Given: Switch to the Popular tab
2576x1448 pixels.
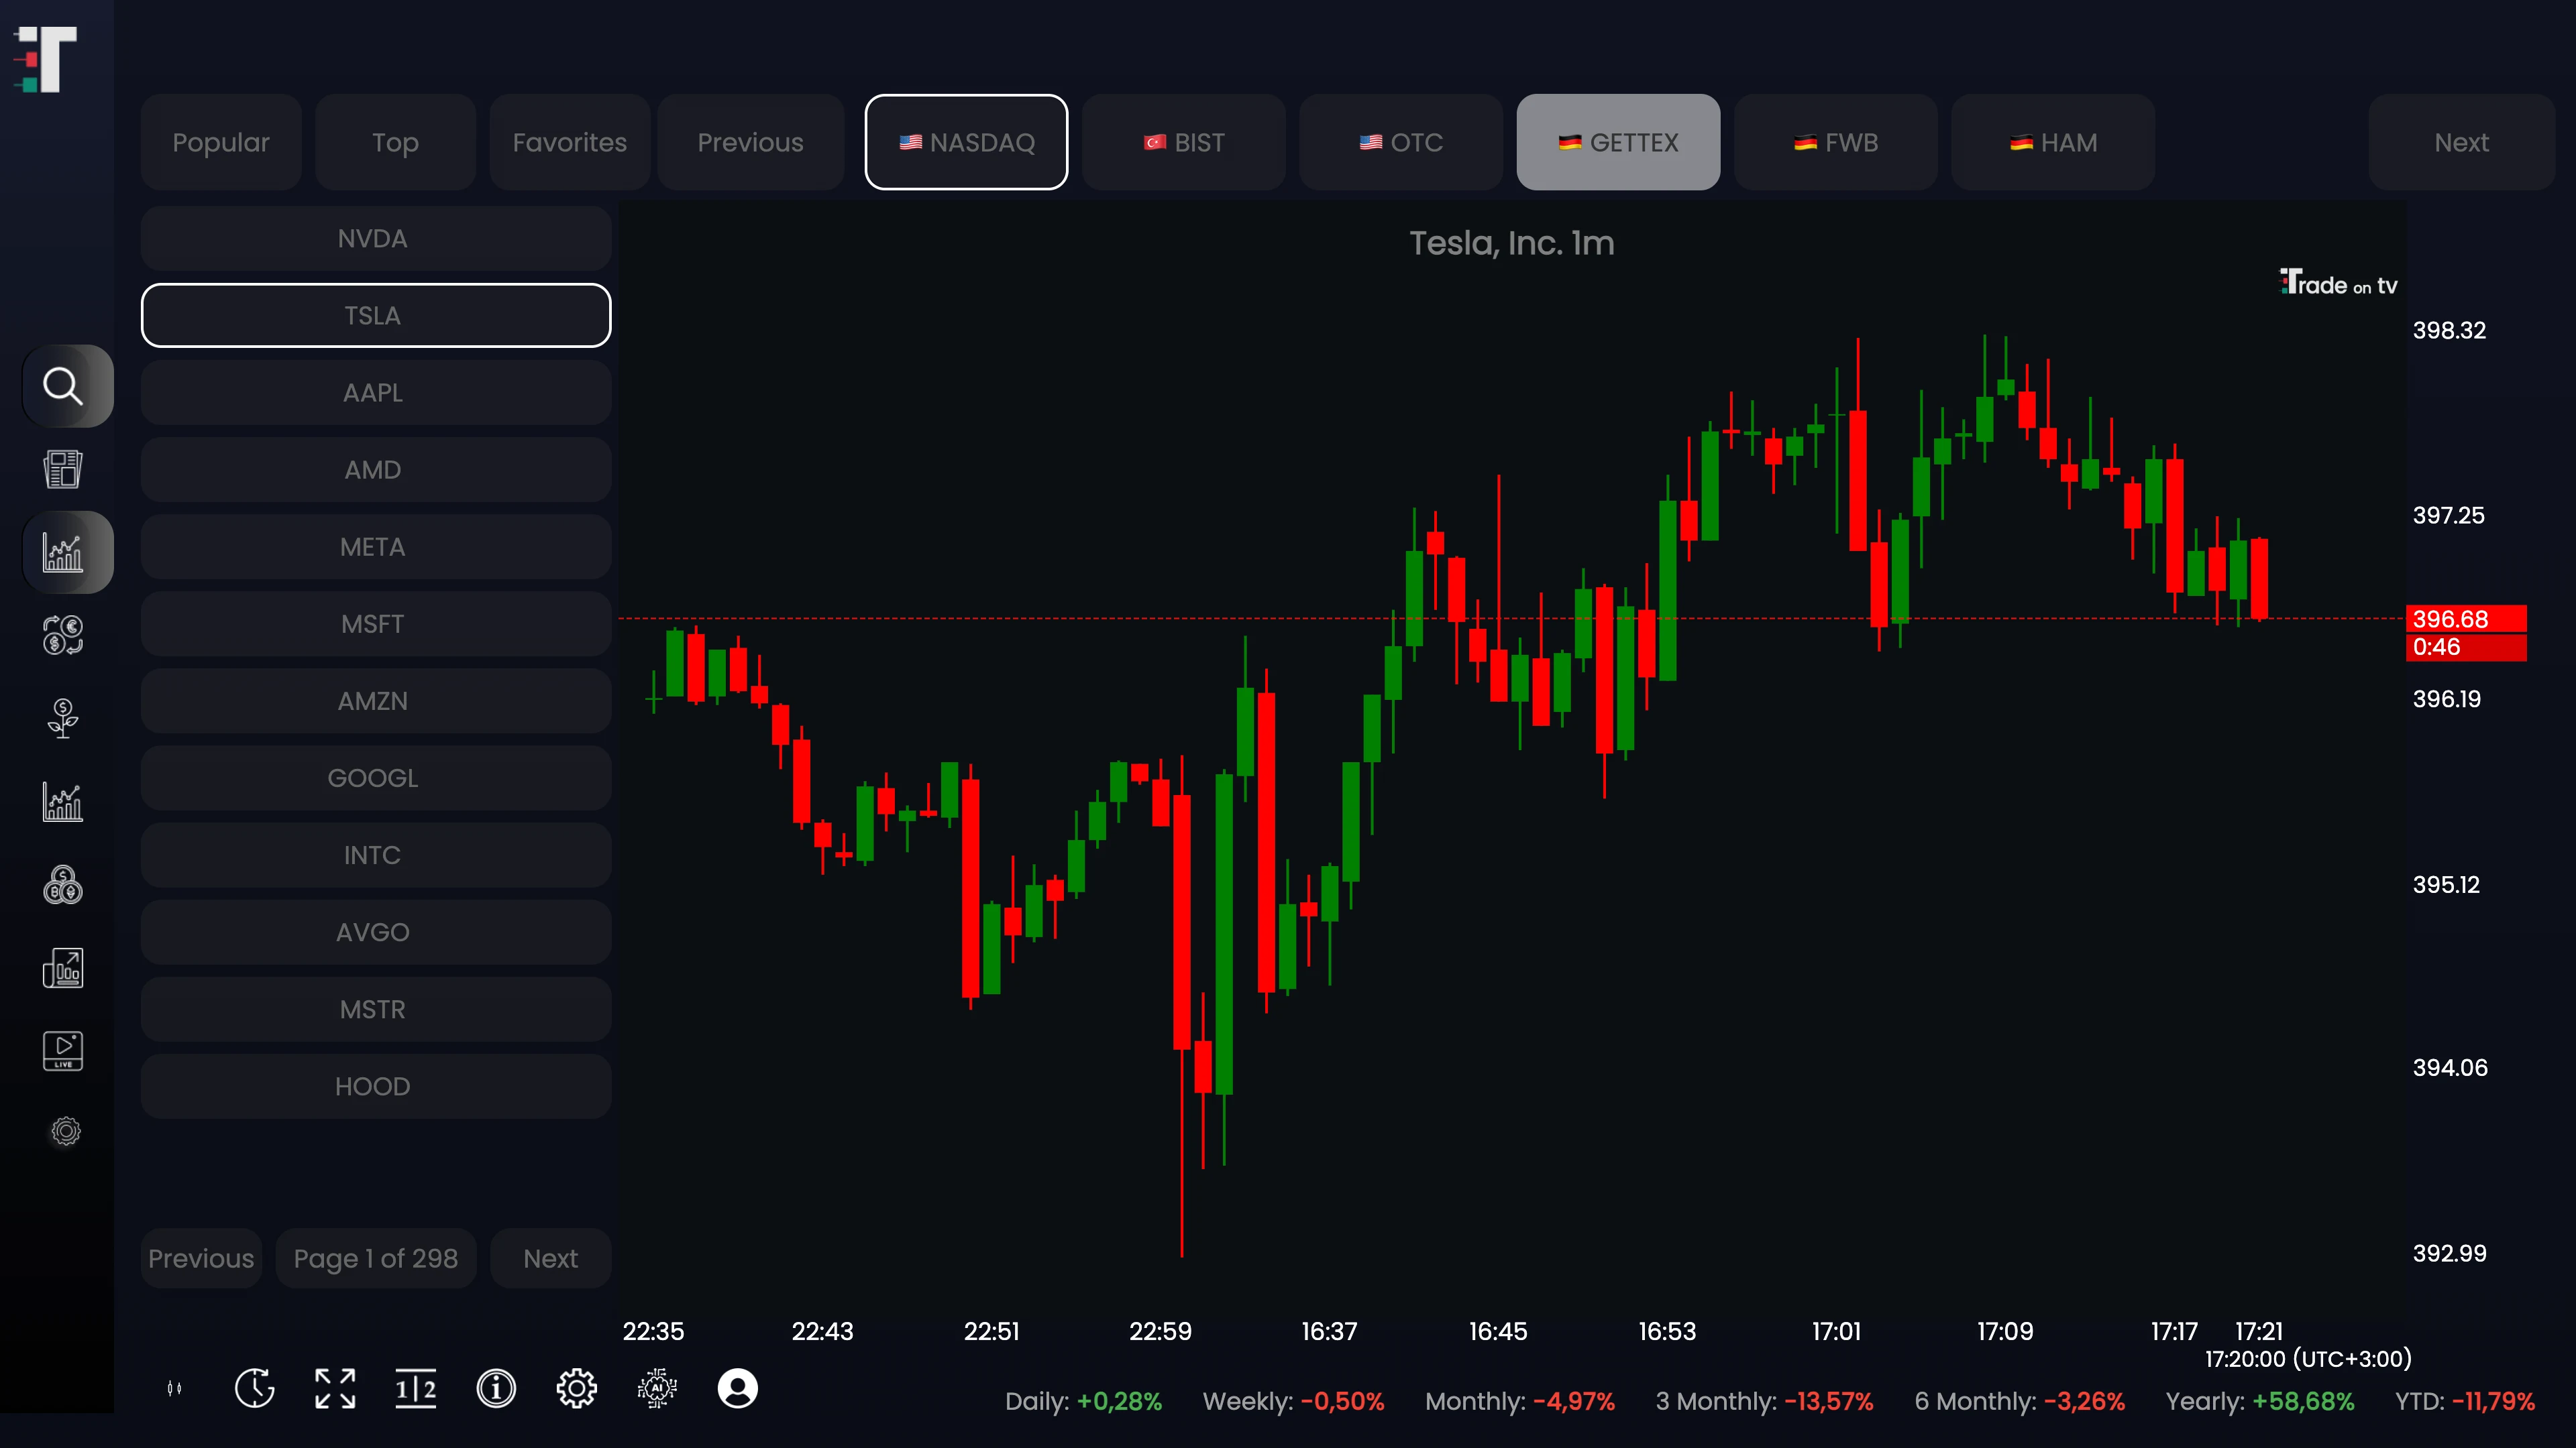Looking at the screenshot, I should (221, 142).
